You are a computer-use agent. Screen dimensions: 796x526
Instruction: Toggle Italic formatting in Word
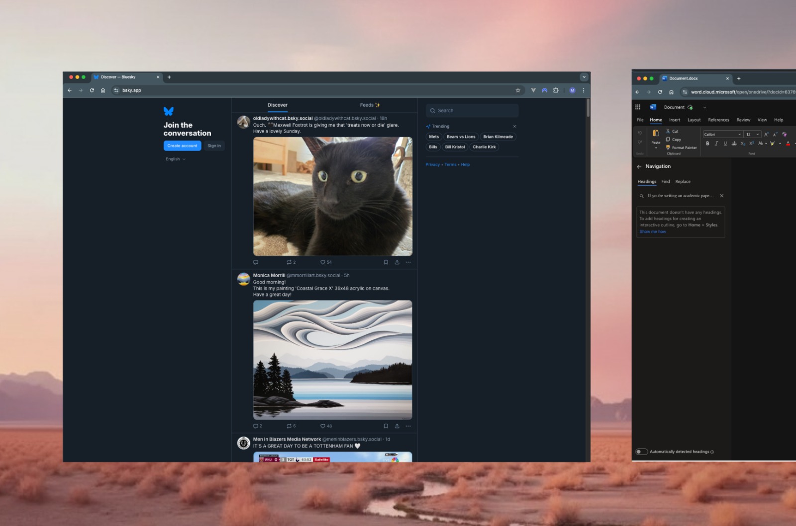(x=716, y=144)
